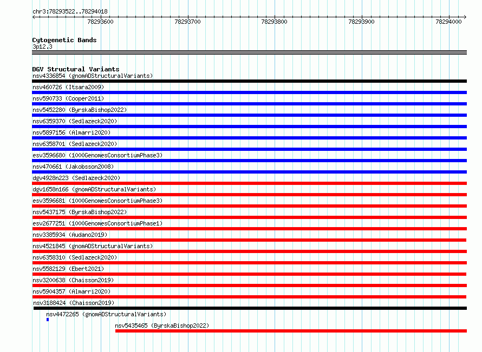Click the DGV Structural Variants track title
Viewport: 482px width, 352px height.
click(76, 69)
